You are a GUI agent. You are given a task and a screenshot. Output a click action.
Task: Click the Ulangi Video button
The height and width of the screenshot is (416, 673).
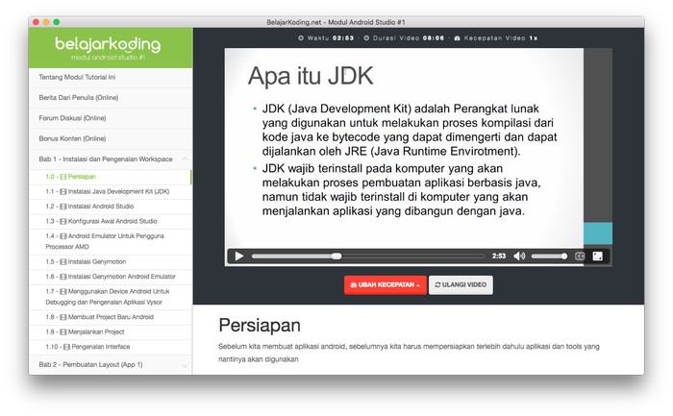pos(461,284)
